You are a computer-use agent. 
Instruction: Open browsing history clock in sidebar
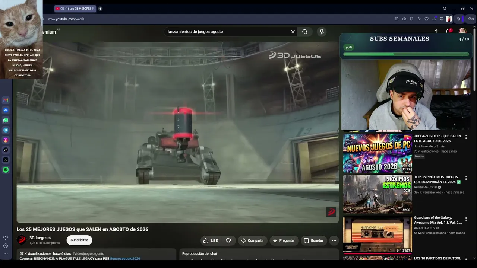pyautogui.click(x=6, y=246)
